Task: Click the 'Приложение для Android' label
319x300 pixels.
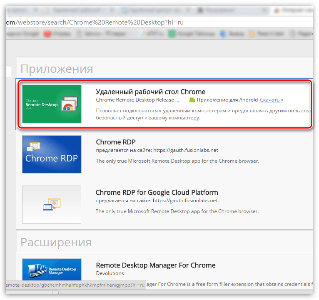Action: (227, 100)
